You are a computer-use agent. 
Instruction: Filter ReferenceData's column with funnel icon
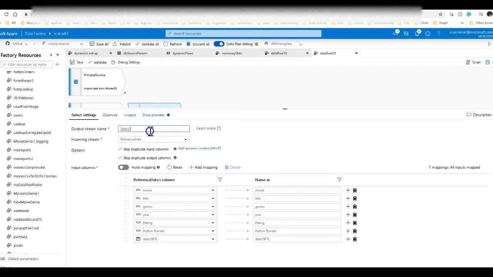(x=220, y=180)
